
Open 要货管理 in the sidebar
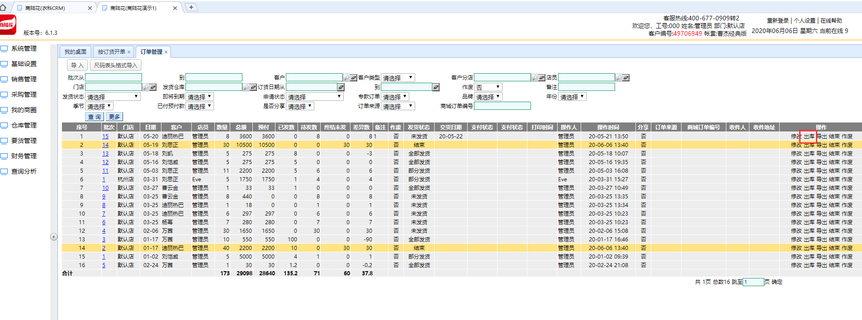point(24,141)
